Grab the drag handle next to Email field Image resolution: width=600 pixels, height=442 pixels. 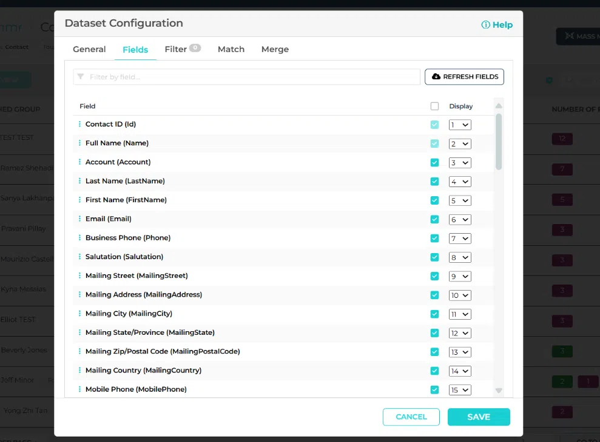(79, 219)
